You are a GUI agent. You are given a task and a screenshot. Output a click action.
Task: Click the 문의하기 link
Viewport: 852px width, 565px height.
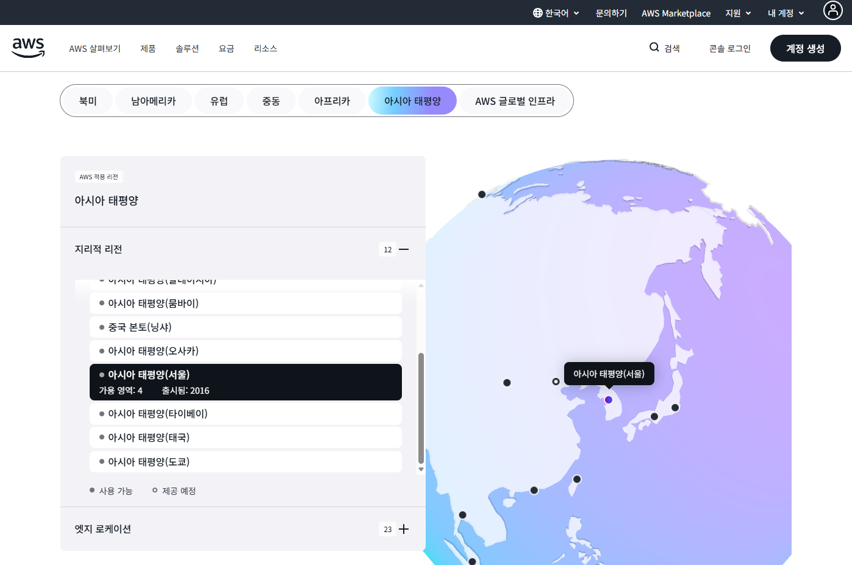pos(611,13)
